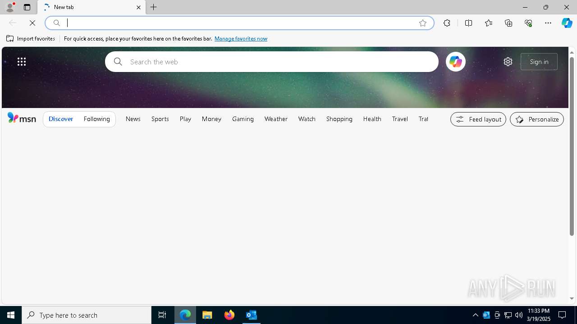The height and width of the screenshot is (324, 577).
Task: Open the Collections icon
Action: tap(508, 23)
